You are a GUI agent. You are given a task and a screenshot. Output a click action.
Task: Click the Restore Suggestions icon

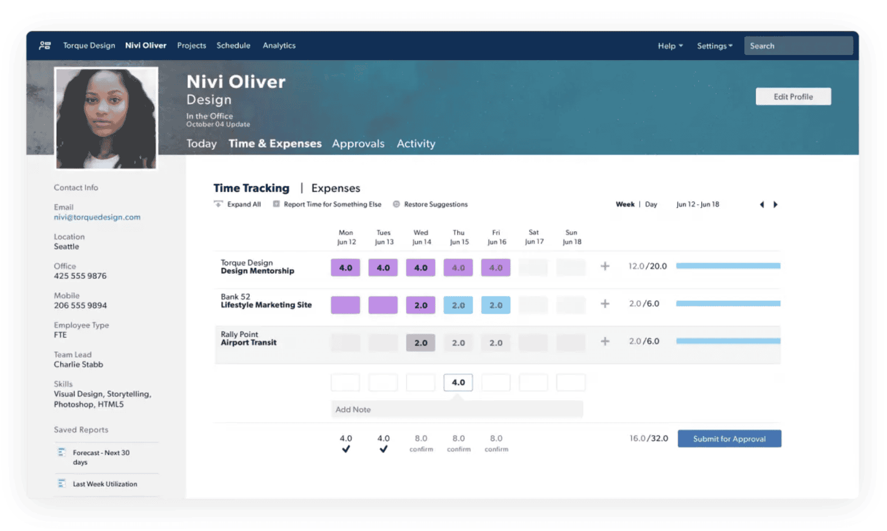pyautogui.click(x=396, y=204)
